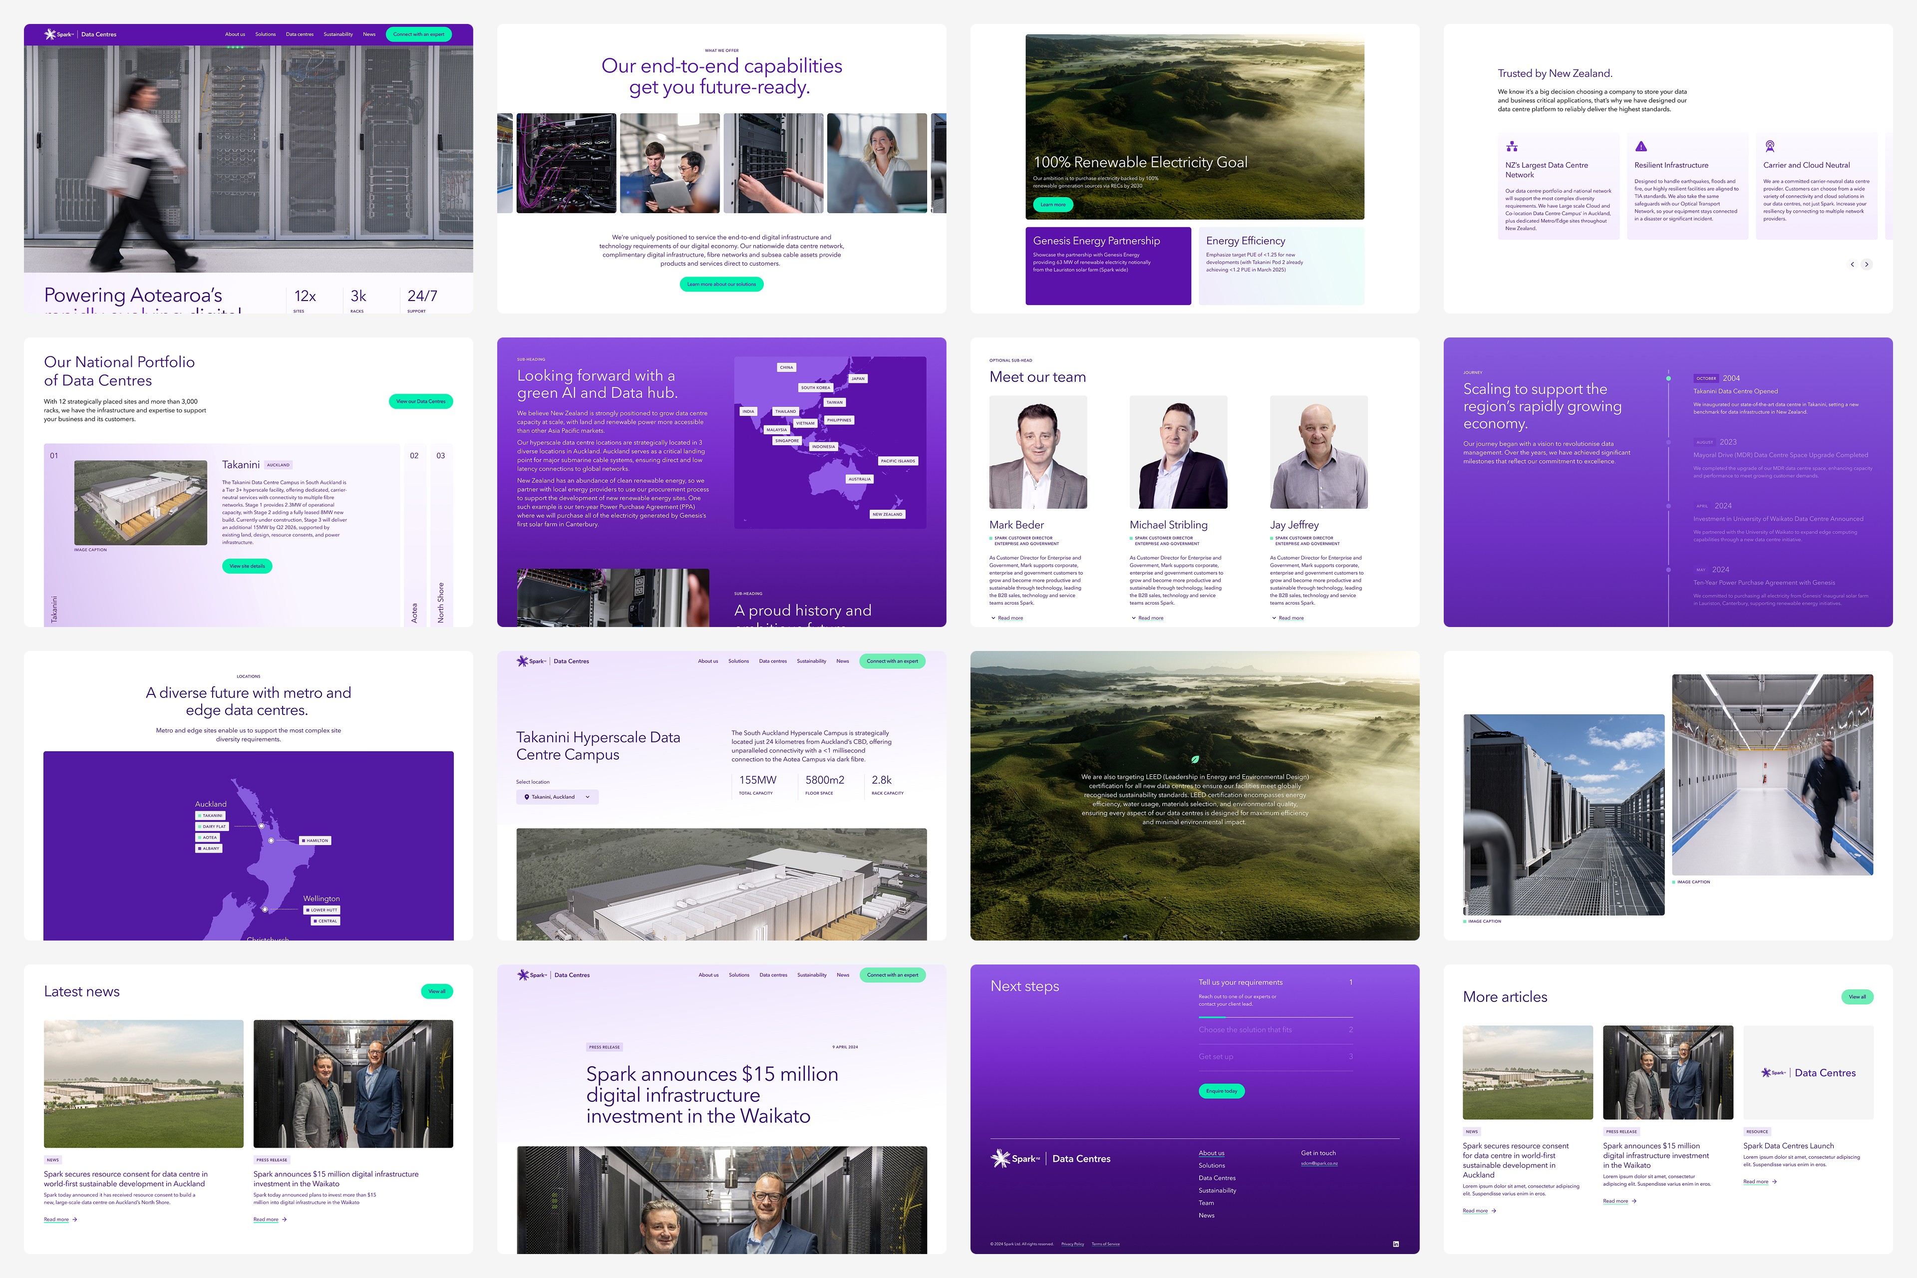Click the next arrow in Trusted carousel
Screen dimensions: 1917x1278
pyautogui.click(x=1867, y=264)
